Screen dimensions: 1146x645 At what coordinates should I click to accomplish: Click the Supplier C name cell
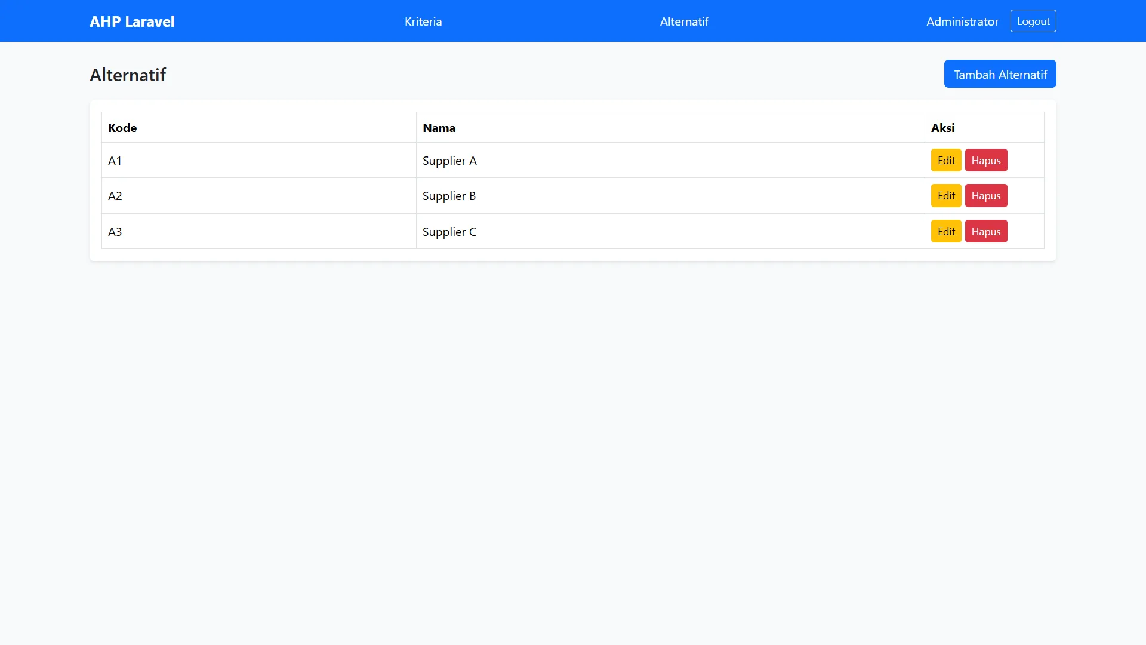(x=670, y=231)
